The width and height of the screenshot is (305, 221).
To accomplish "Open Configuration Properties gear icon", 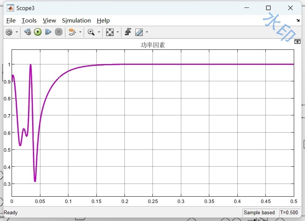I will click(x=9, y=32).
